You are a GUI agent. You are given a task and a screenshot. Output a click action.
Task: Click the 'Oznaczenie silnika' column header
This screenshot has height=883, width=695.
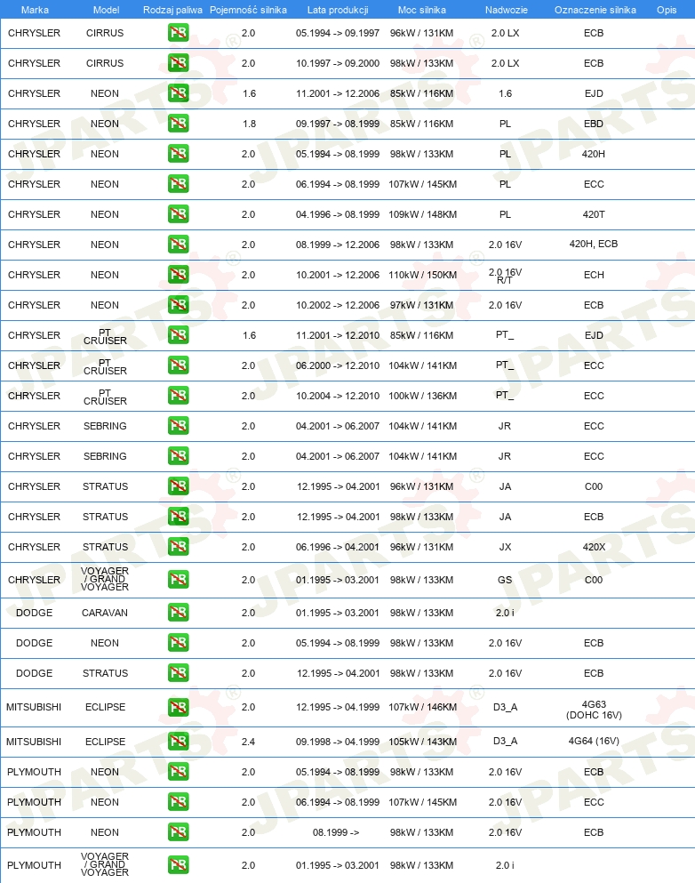[595, 10]
